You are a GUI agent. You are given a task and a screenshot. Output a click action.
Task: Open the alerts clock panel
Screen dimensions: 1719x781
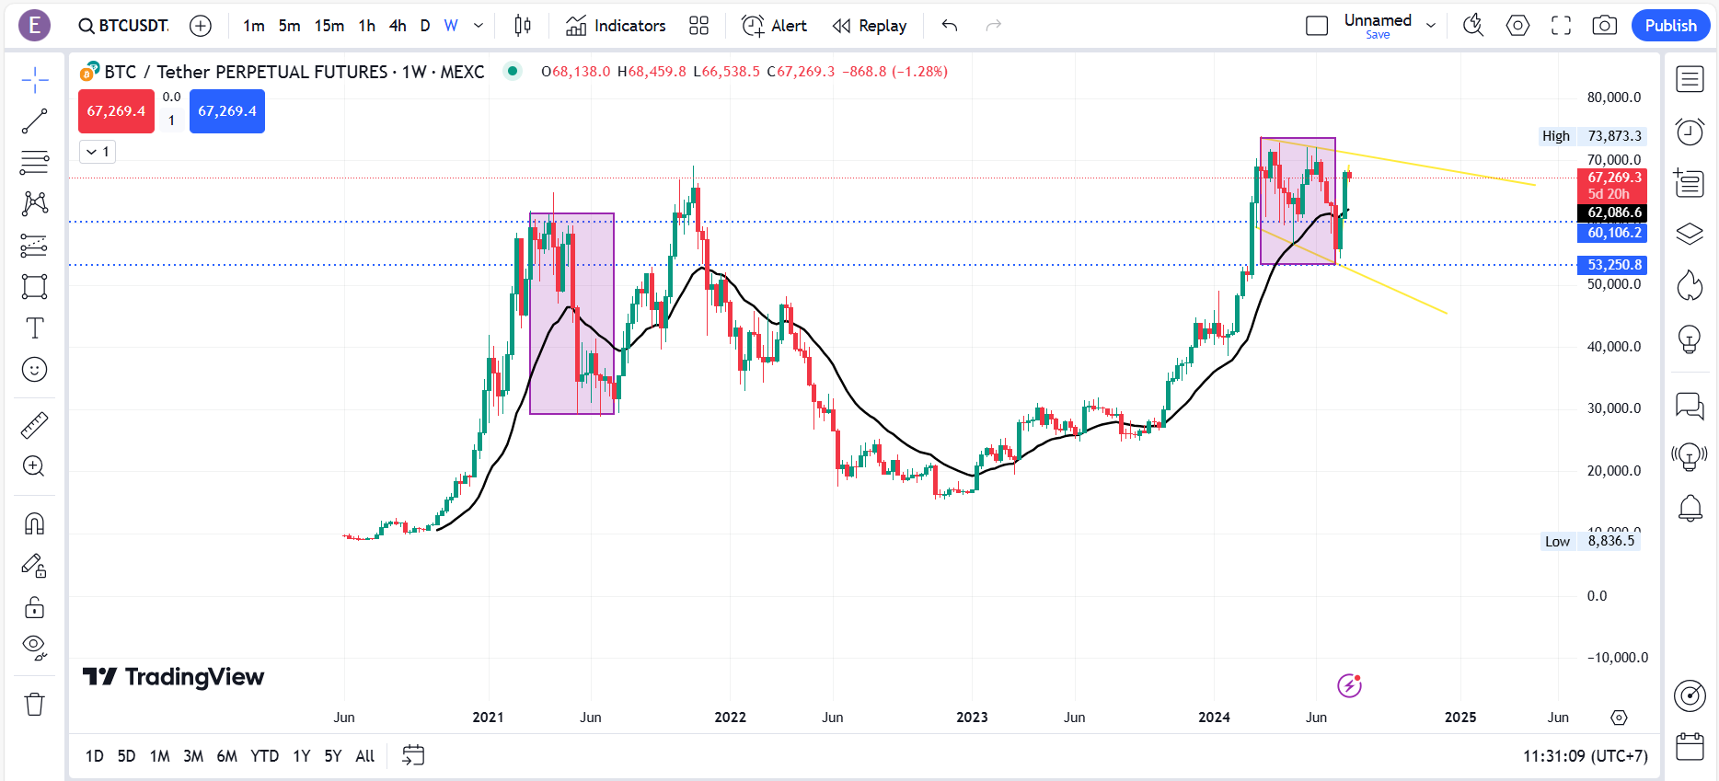pos(1690,132)
